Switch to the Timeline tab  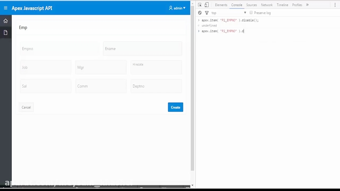[282, 5]
